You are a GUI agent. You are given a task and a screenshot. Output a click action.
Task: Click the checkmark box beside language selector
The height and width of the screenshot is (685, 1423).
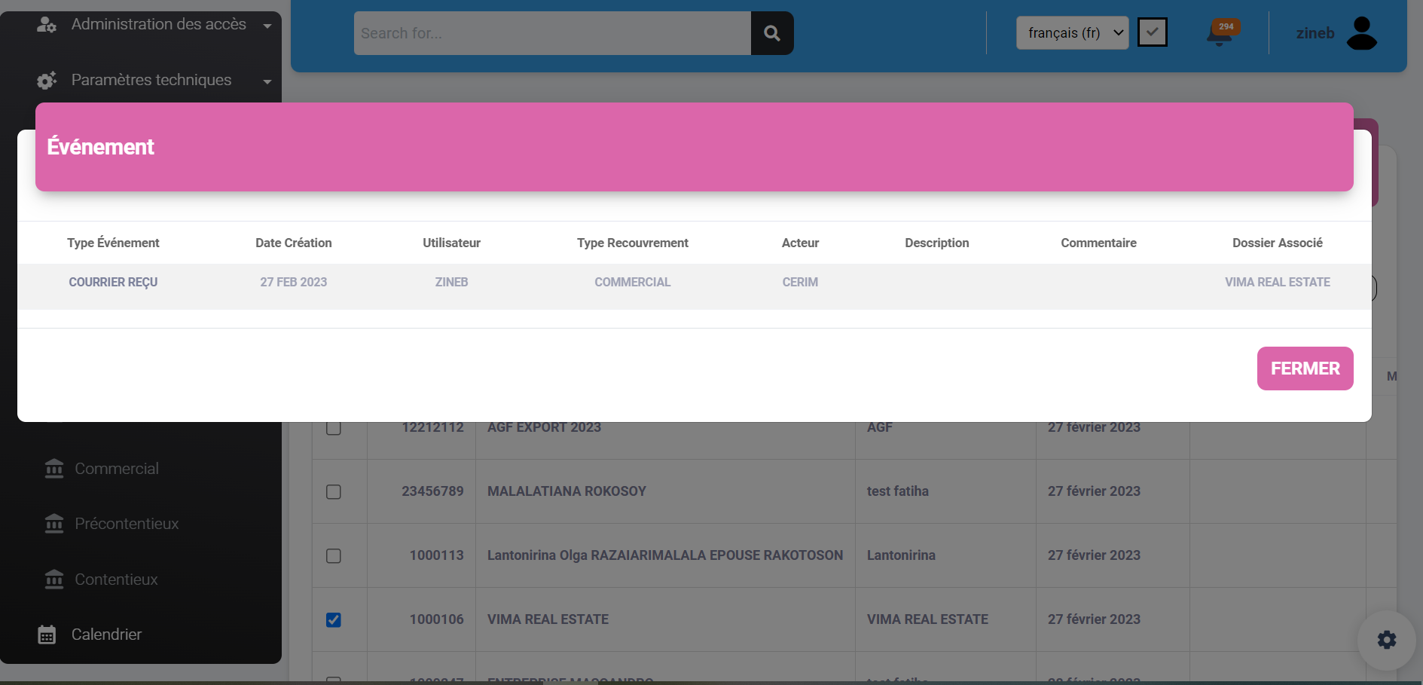pos(1152,32)
